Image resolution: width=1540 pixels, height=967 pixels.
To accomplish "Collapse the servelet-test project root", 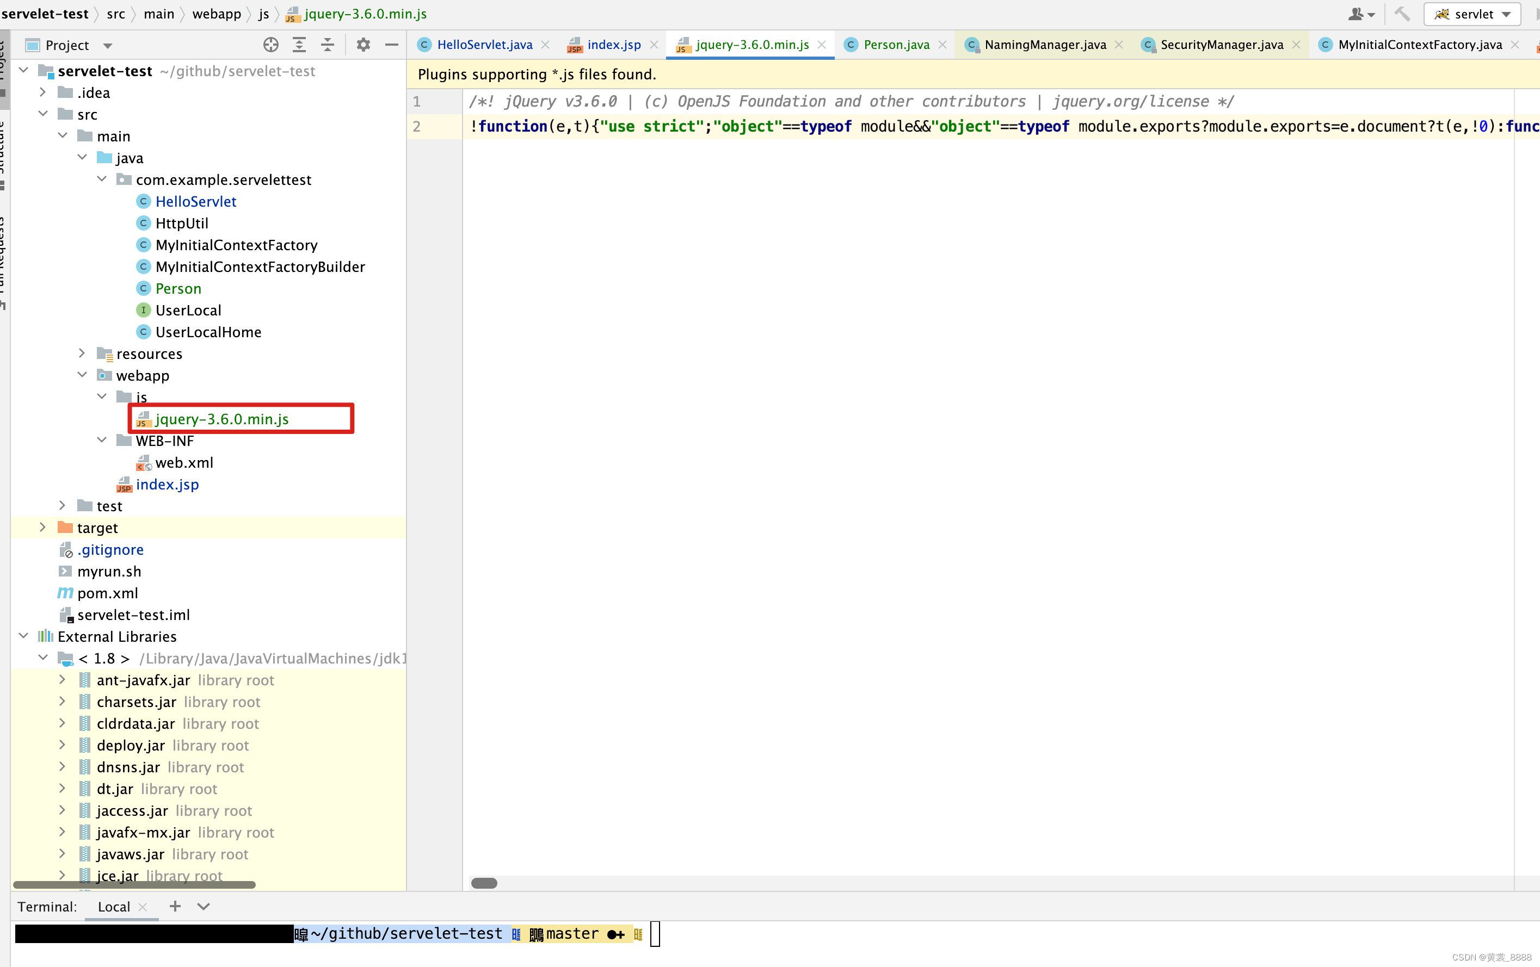I will (x=23, y=70).
